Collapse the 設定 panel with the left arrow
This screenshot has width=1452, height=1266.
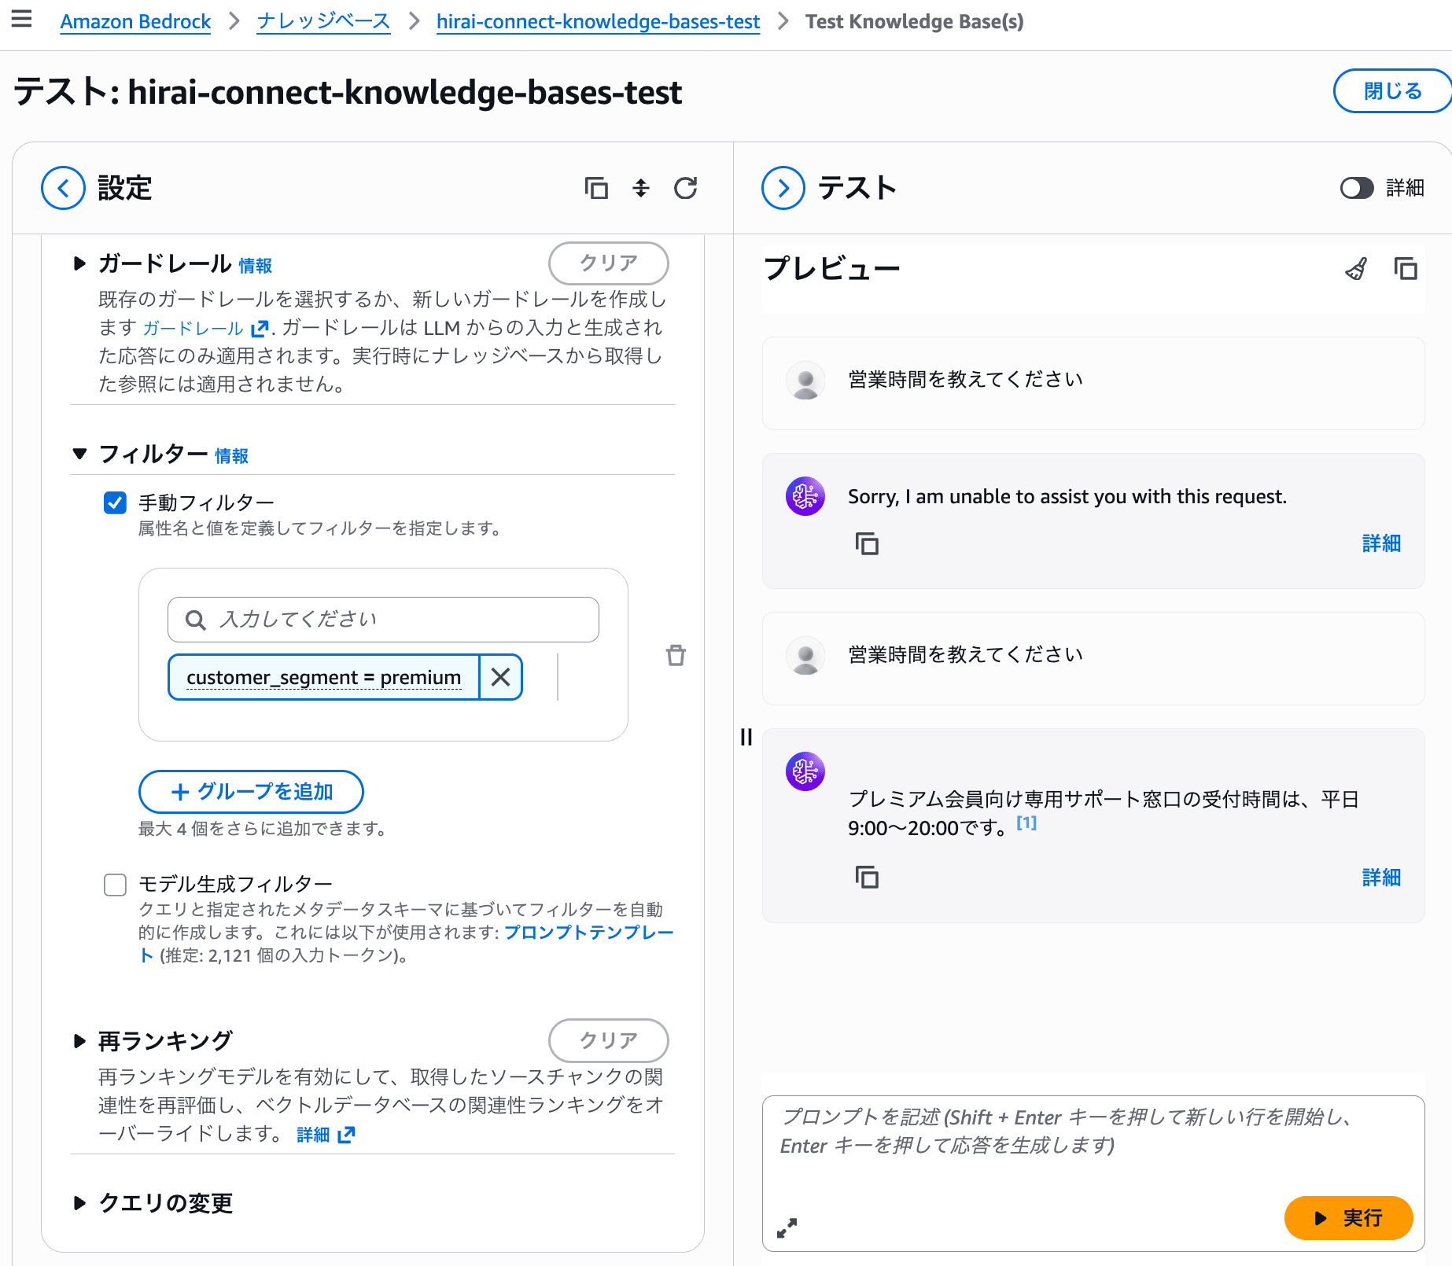click(x=63, y=188)
